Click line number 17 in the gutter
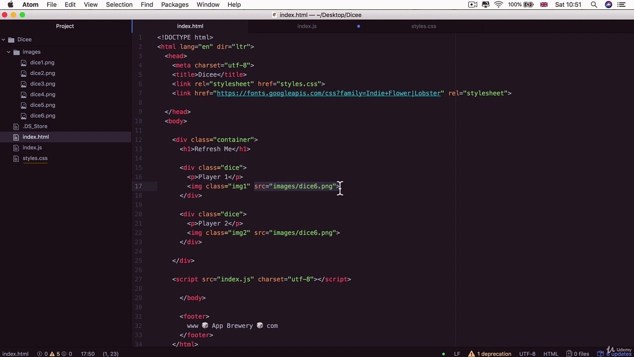Screen dimensions: 634x357 coord(138,186)
